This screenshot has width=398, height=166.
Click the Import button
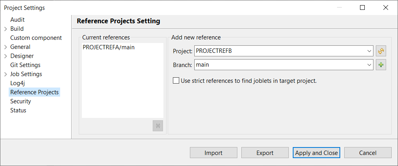tap(213, 153)
